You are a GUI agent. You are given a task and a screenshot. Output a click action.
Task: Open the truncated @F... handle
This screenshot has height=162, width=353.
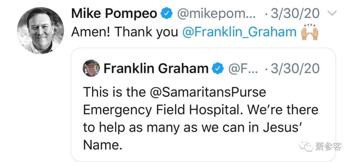(243, 68)
